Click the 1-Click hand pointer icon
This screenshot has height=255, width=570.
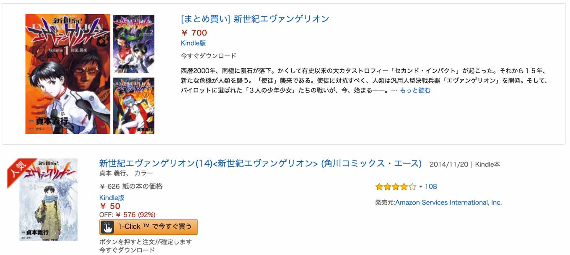(x=108, y=227)
